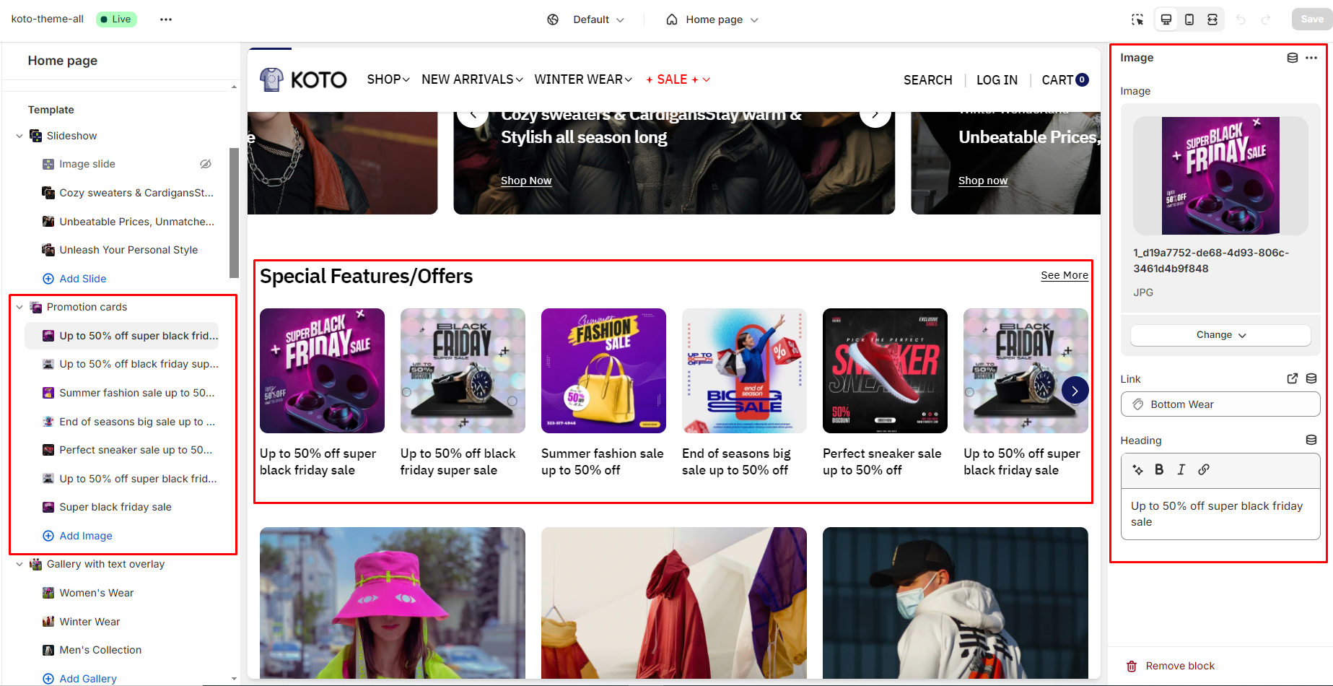
Task: Open the SHOP menu in store navigation
Action: click(388, 79)
